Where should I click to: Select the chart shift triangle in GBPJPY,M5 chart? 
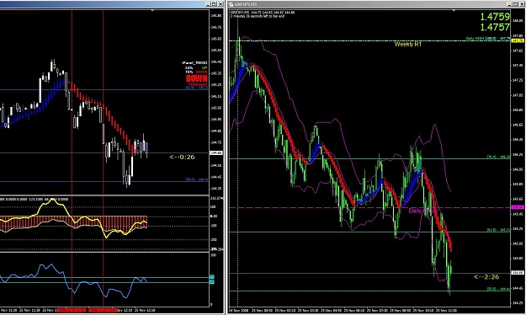point(454,10)
